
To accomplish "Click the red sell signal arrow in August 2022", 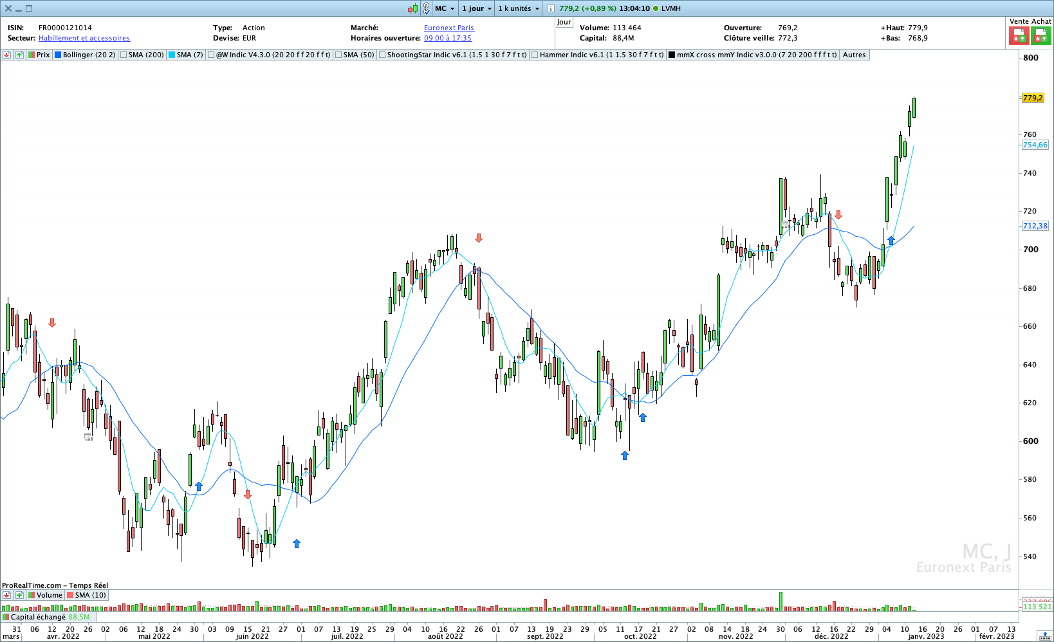I will tap(479, 238).
